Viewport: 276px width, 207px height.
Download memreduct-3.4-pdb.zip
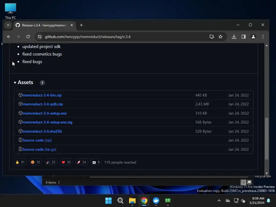43,104
